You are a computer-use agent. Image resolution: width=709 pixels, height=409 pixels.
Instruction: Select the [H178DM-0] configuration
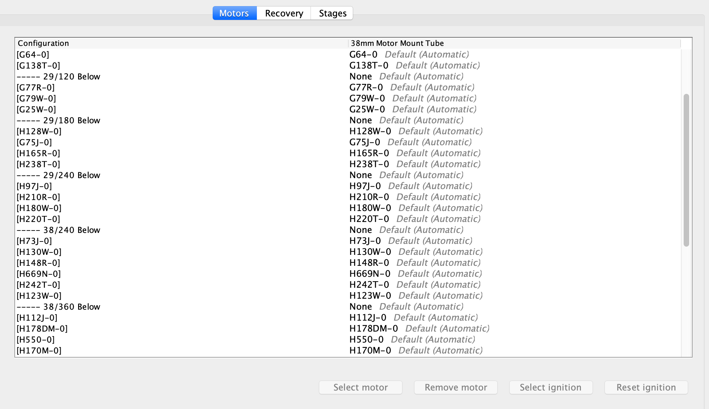coord(41,329)
